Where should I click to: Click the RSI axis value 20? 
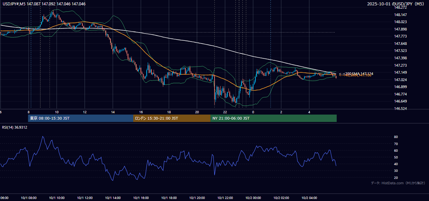pyautogui.click(x=396, y=178)
